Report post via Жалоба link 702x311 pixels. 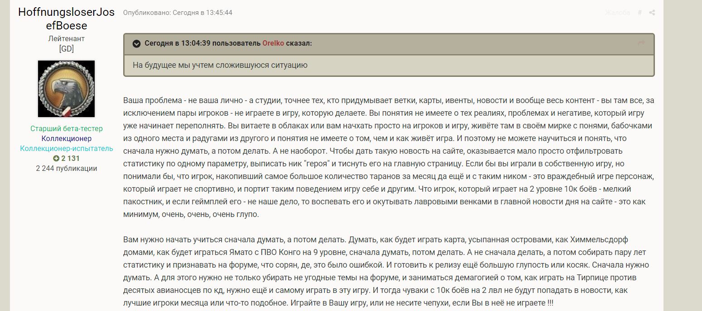617,13
